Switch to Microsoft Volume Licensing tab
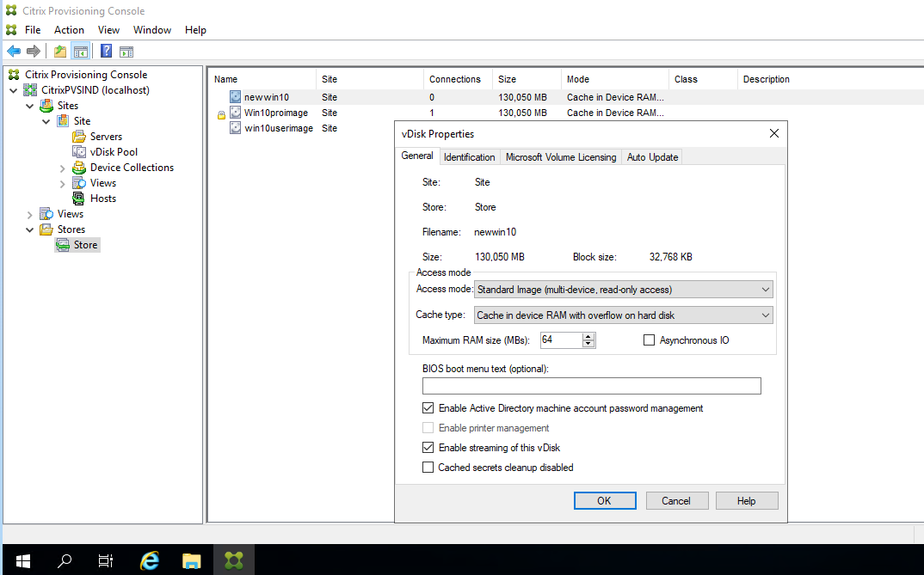924x575 pixels. coord(560,157)
